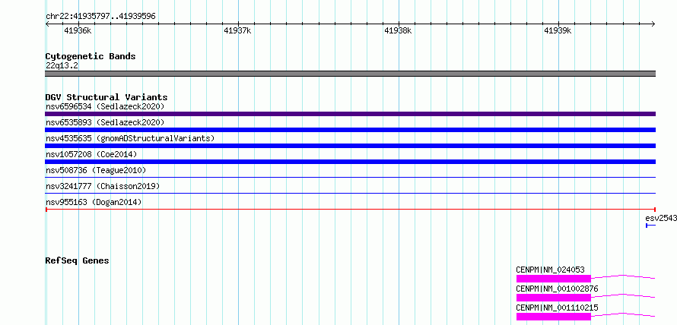Open variant nsv955163 (Dogan2014) label
677x325 pixels.
click(x=94, y=202)
